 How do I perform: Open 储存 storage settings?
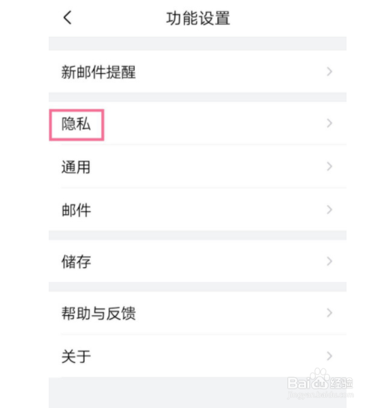[x=198, y=261]
